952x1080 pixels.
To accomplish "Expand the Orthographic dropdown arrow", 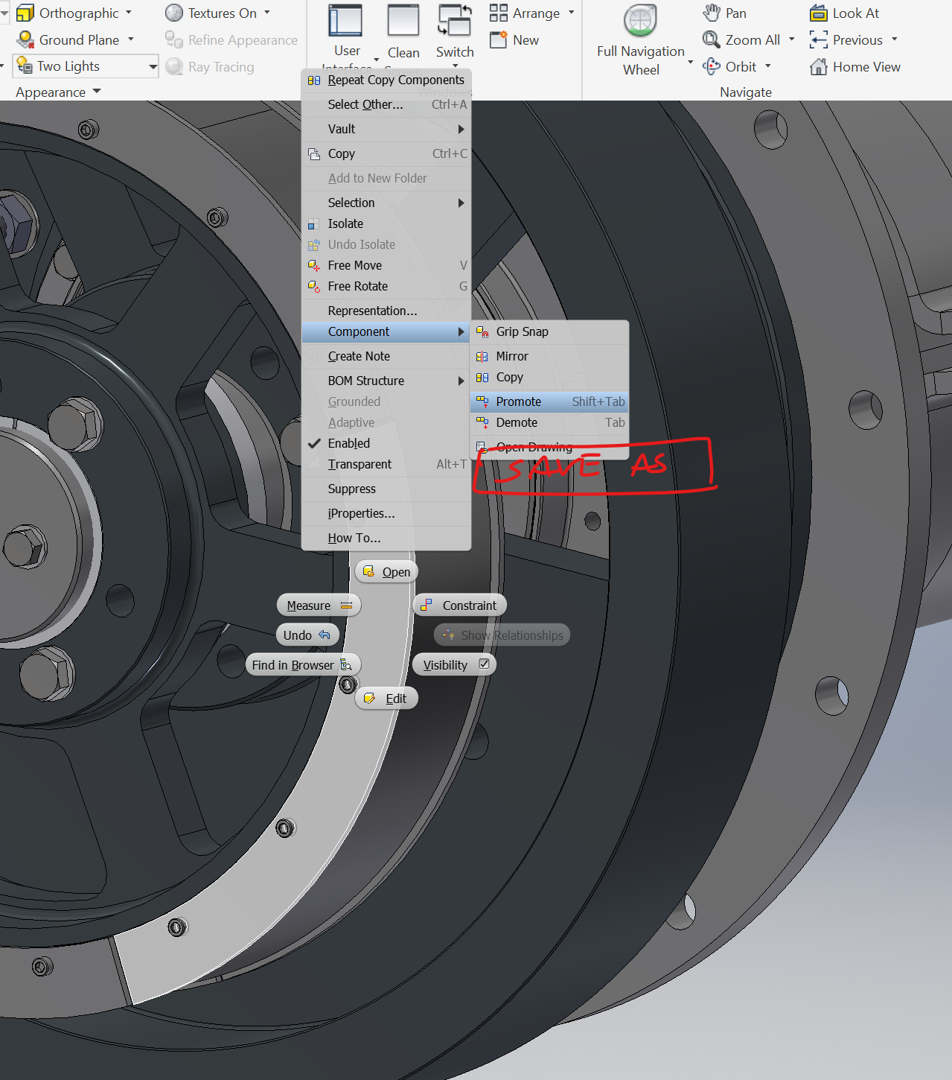I will click(129, 13).
